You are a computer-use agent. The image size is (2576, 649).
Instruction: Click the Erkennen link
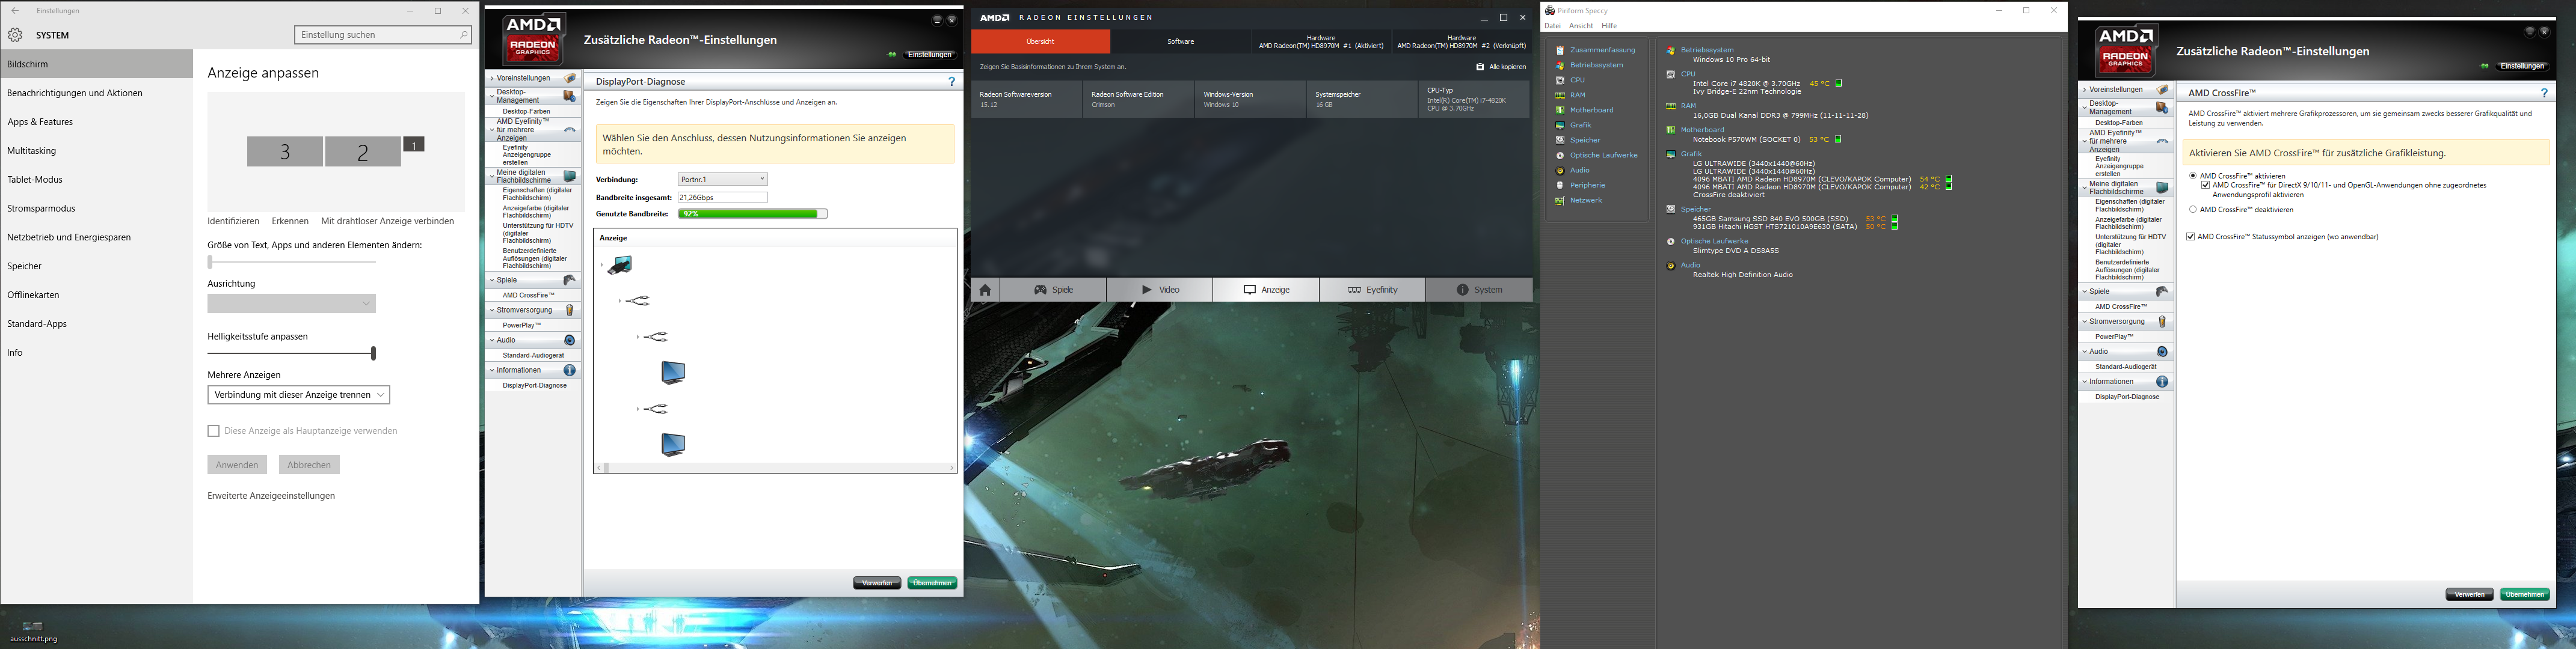tap(290, 222)
